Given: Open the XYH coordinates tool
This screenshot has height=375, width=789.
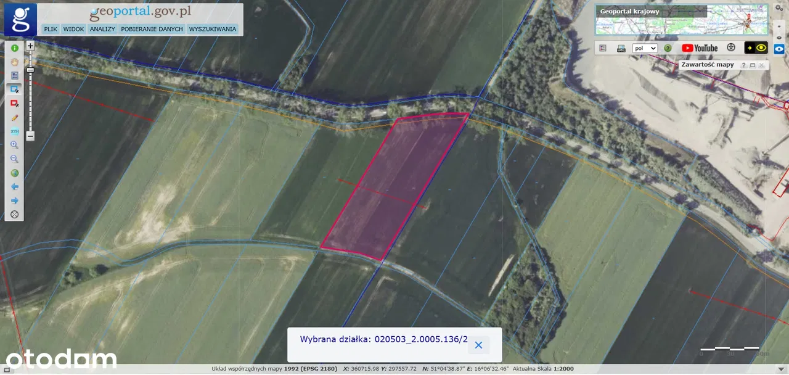Looking at the screenshot, I should pyautogui.click(x=14, y=131).
